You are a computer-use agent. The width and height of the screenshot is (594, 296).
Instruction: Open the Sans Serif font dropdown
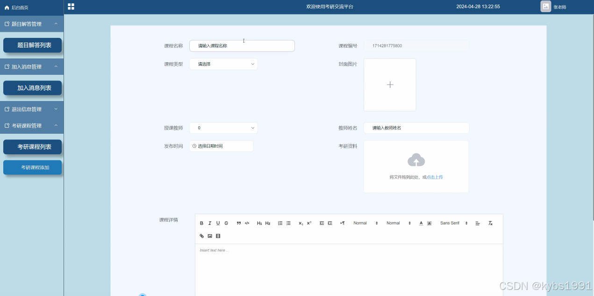(454, 224)
